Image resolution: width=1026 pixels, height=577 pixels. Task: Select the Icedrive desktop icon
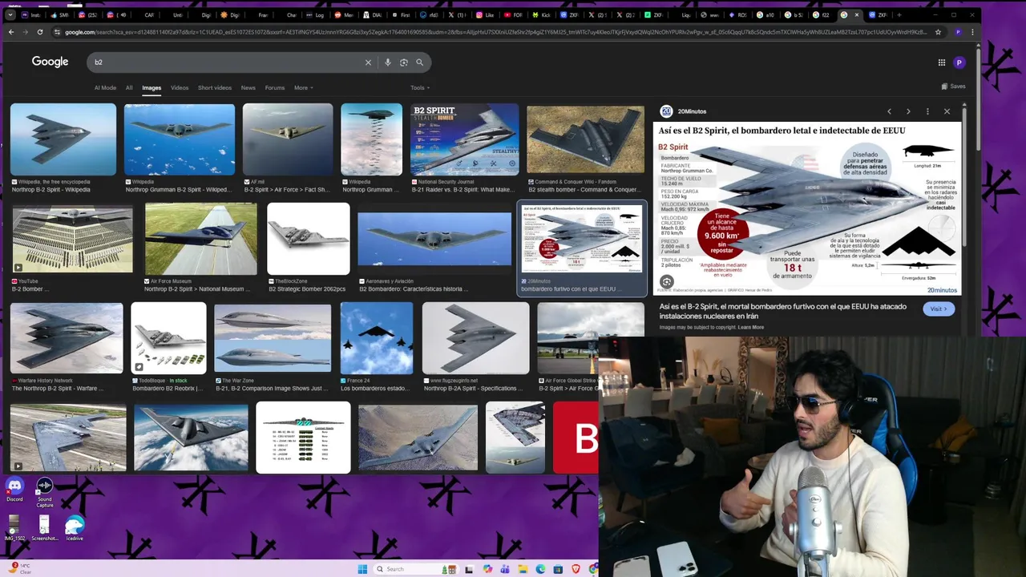click(75, 529)
